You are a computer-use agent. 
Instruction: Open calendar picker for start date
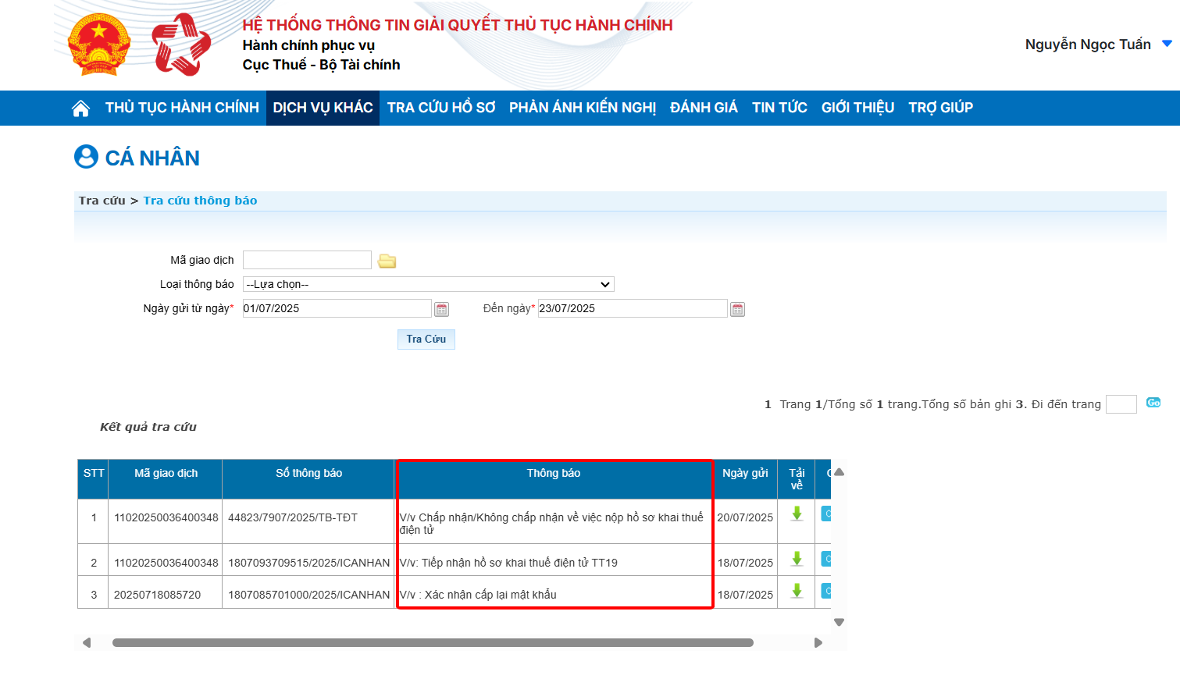[441, 310]
